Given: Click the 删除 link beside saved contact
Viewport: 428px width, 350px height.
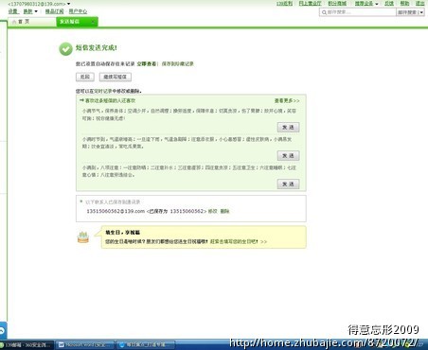Looking at the screenshot, I should tap(224, 211).
